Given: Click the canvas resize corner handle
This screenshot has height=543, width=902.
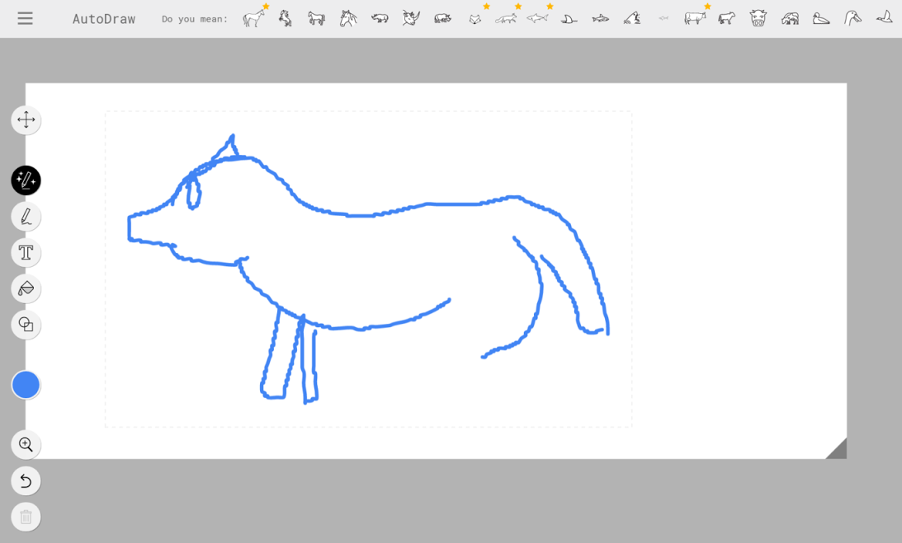Looking at the screenshot, I should tap(836, 448).
